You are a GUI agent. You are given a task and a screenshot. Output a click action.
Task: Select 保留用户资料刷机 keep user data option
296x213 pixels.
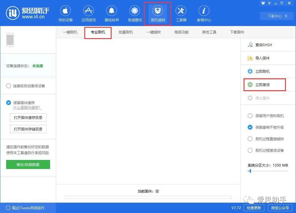pyautogui.click(x=250, y=116)
